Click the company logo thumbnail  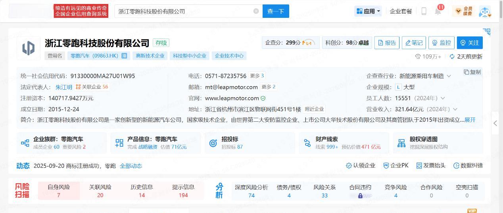coord(28,48)
